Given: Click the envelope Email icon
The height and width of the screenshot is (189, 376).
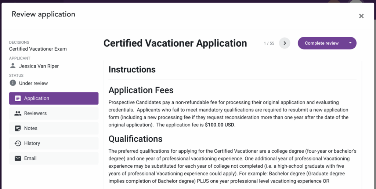Looking at the screenshot, I should pos(18,159).
